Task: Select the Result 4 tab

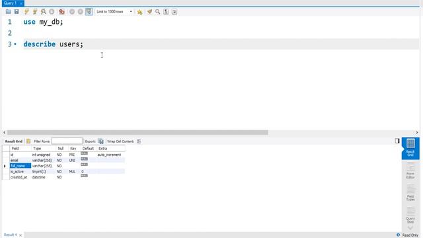Action: [x=11, y=235]
